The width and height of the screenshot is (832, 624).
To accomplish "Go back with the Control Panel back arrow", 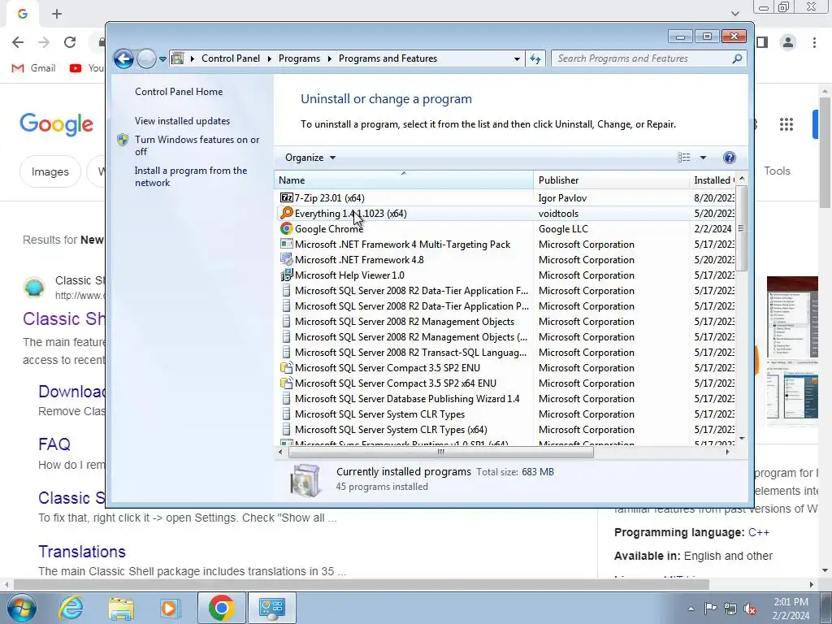I will (123, 58).
